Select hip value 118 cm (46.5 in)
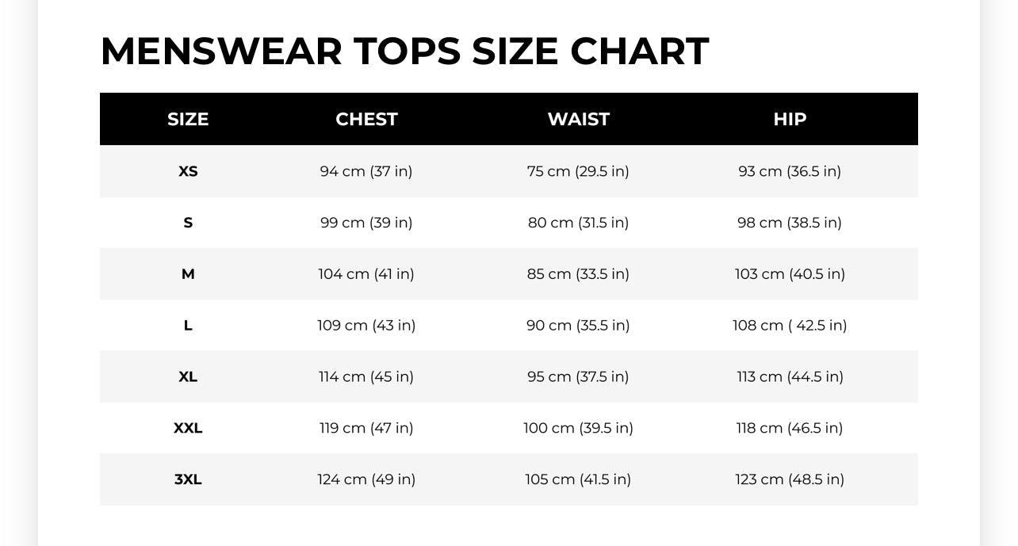The height and width of the screenshot is (546, 1018). pyautogui.click(x=790, y=428)
